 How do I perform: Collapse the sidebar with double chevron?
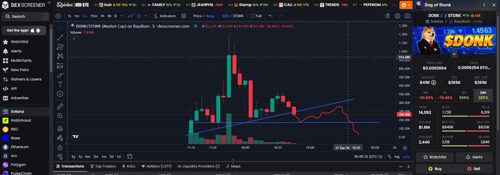(x=49, y=2)
